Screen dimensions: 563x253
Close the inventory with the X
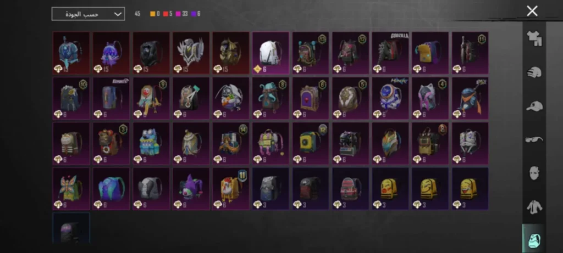point(532,11)
